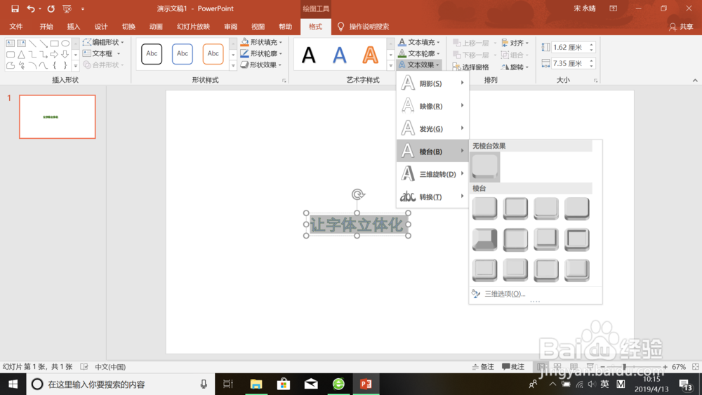
Task: Select slide 1 thumbnail
Action: [58, 116]
